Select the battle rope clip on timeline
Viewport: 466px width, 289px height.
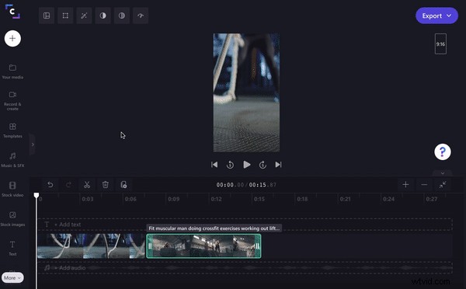[x=91, y=246]
